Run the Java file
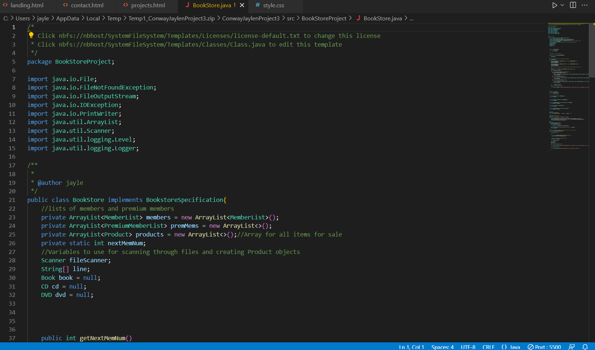 click(554, 5)
